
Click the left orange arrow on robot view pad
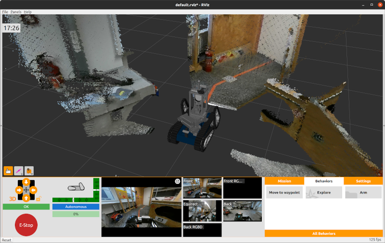18,190
